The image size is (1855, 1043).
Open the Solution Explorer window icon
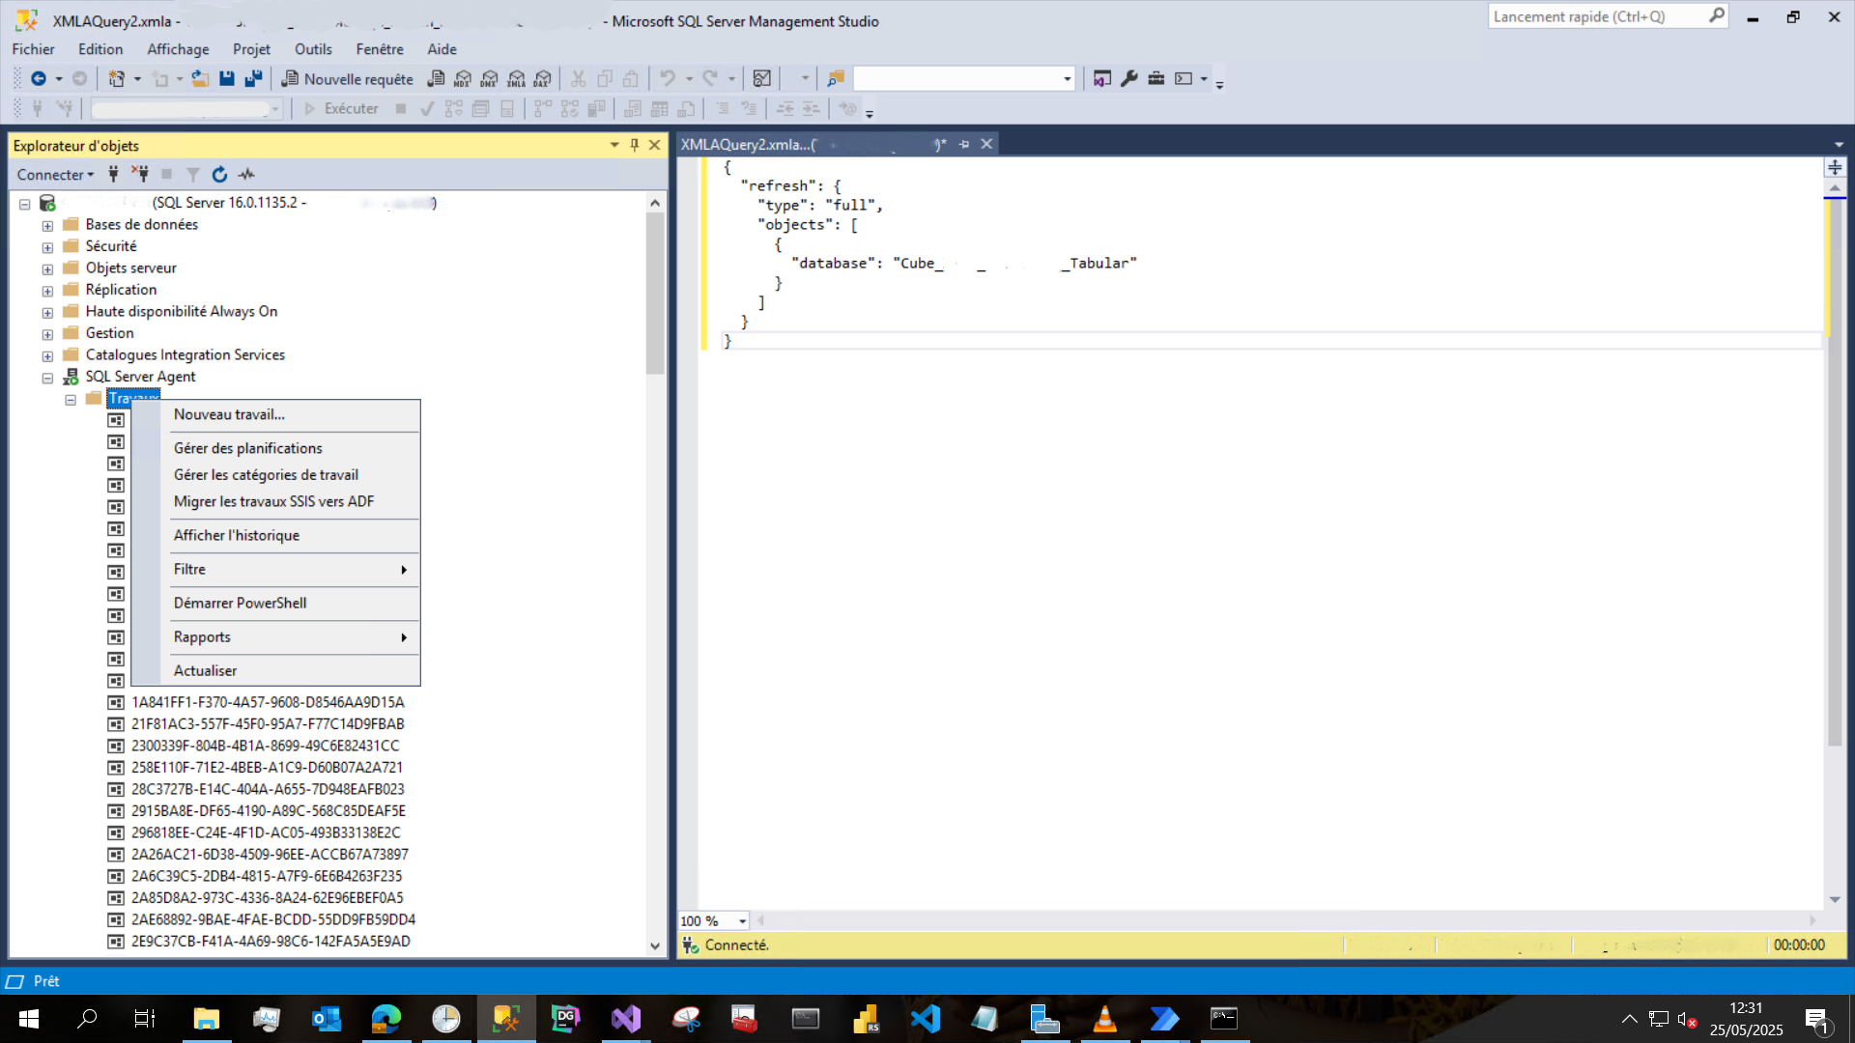[1102, 79]
